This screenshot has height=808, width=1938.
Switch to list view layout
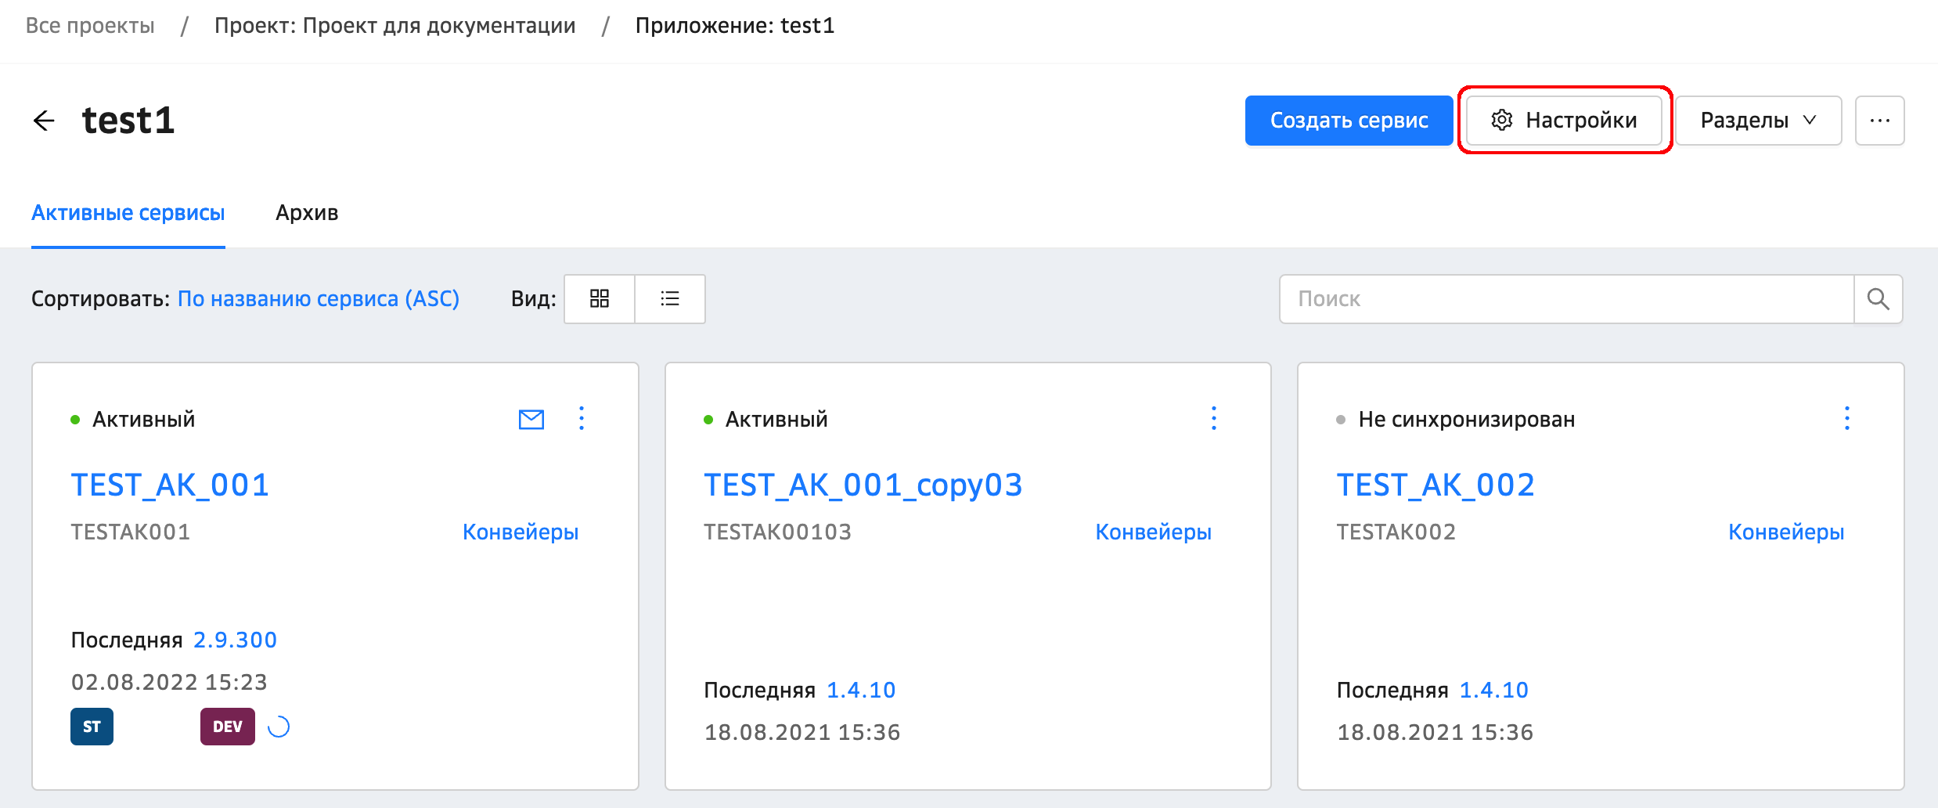tap(670, 298)
